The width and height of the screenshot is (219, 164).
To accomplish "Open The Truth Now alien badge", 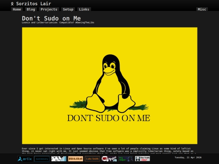I will point(142,159).
